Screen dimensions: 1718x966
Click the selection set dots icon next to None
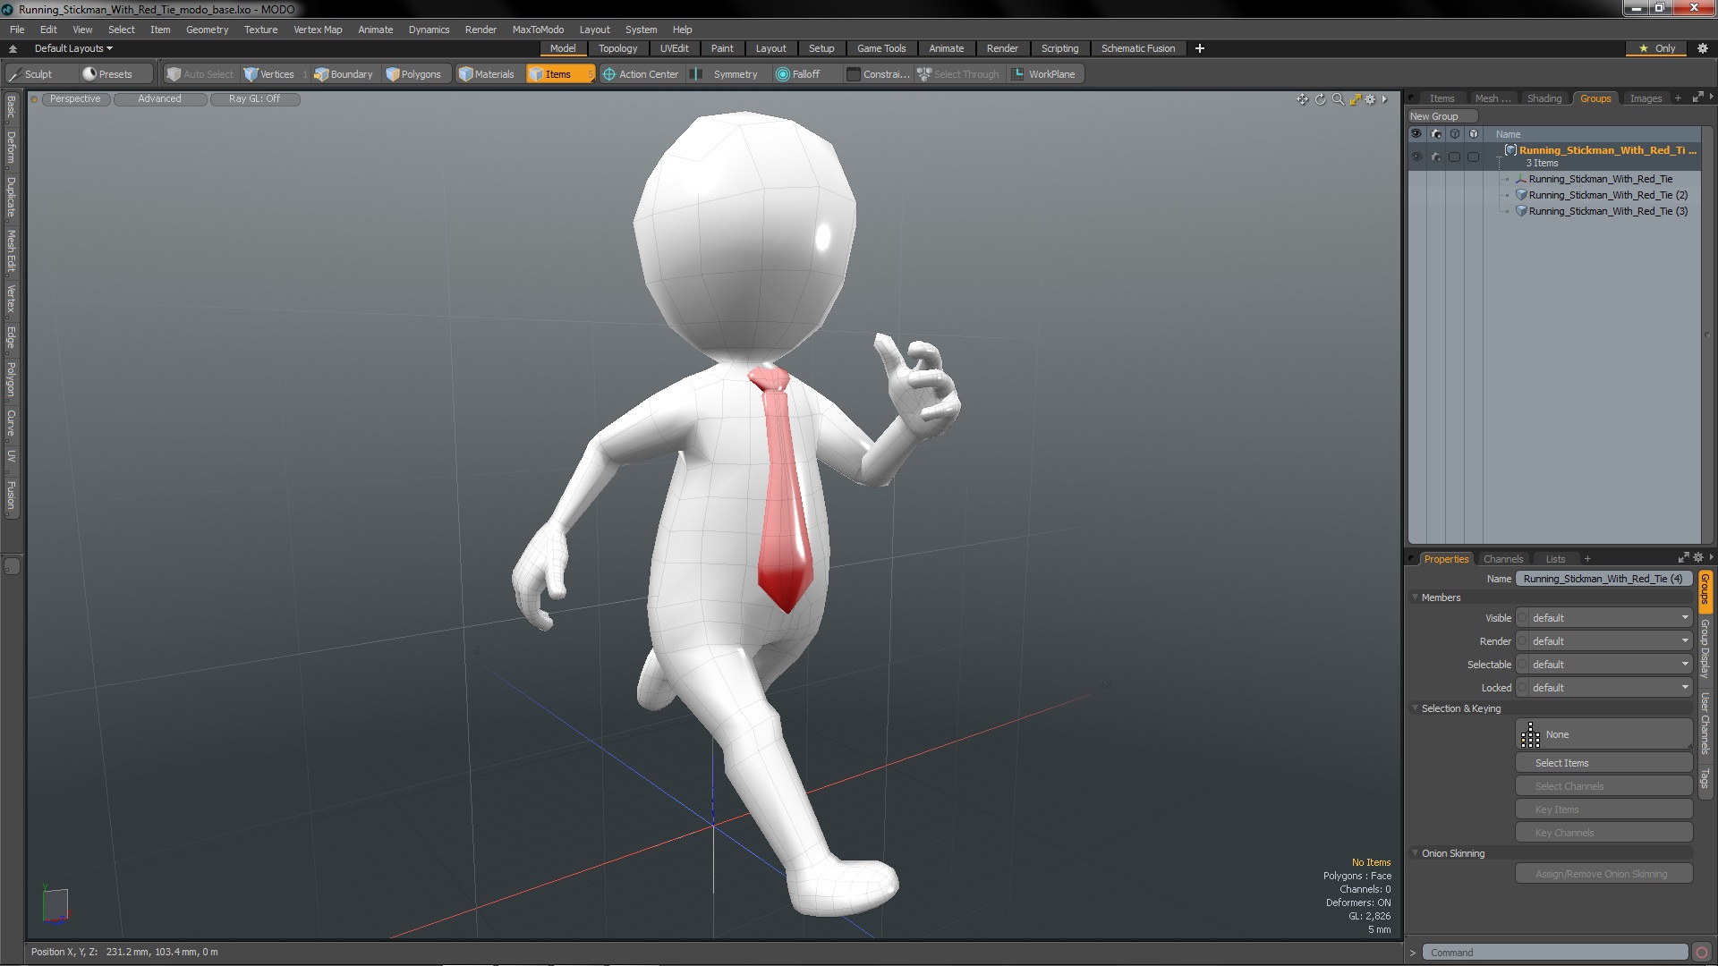point(1530,735)
